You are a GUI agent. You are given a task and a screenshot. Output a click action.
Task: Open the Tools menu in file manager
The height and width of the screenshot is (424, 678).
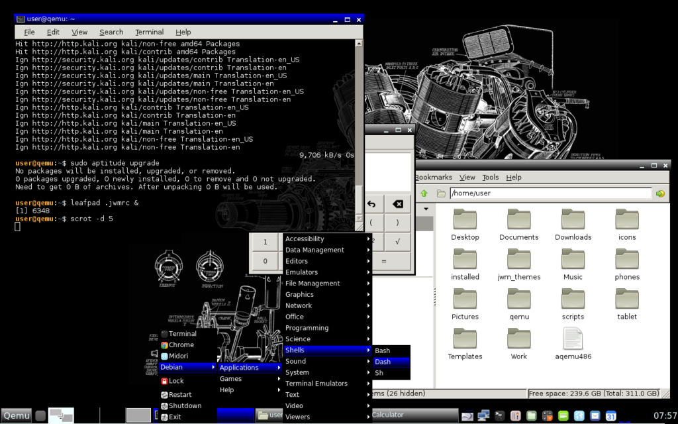click(x=490, y=177)
